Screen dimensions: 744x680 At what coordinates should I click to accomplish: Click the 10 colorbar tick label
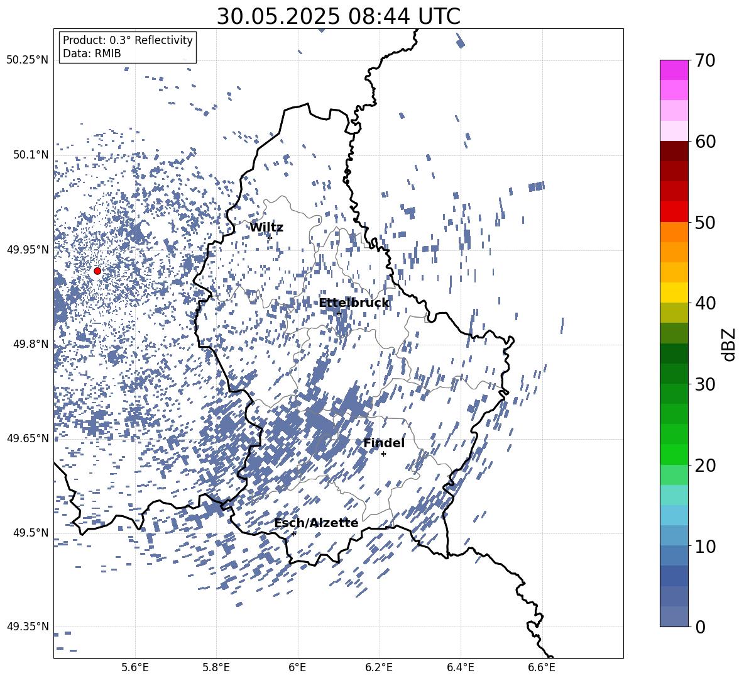tap(705, 546)
